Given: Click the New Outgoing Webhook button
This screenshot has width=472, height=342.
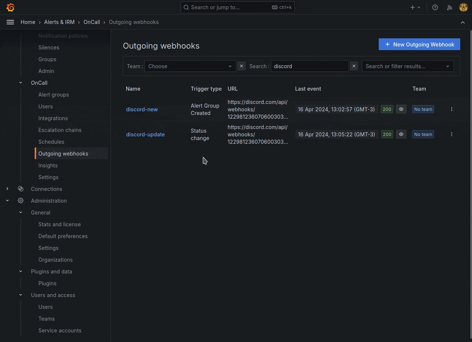Looking at the screenshot, I should click(419, 44).
